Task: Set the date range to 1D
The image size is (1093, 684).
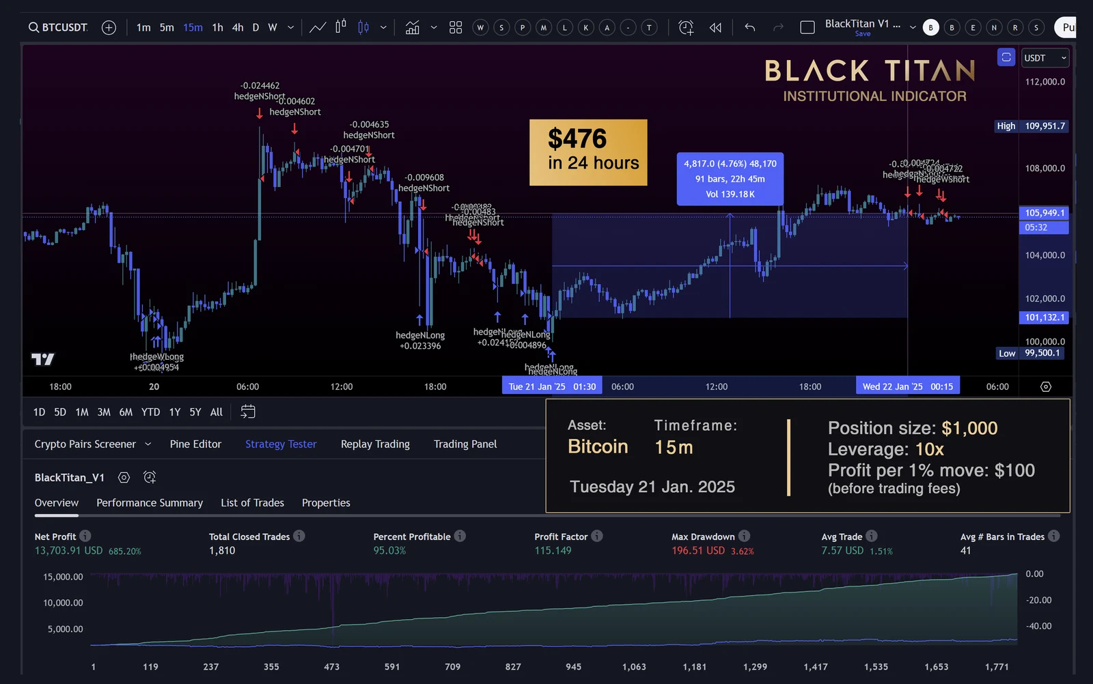Action: [39, 412]
